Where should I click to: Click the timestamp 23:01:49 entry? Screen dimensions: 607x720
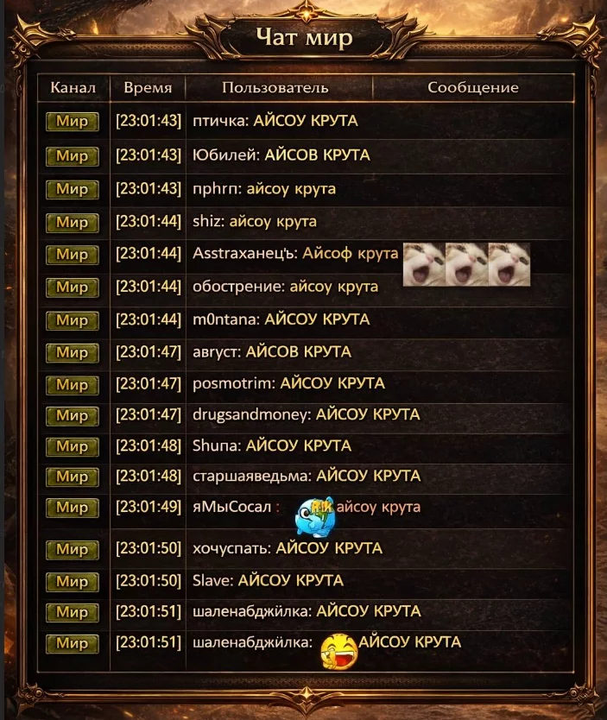(149, 507)
